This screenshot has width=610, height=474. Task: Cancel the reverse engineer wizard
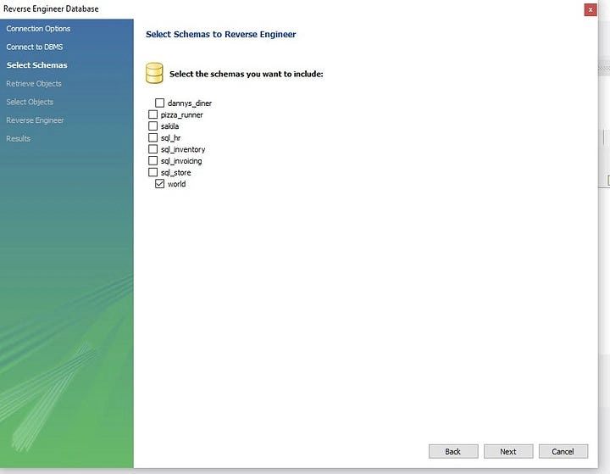(x=563, y=451)
